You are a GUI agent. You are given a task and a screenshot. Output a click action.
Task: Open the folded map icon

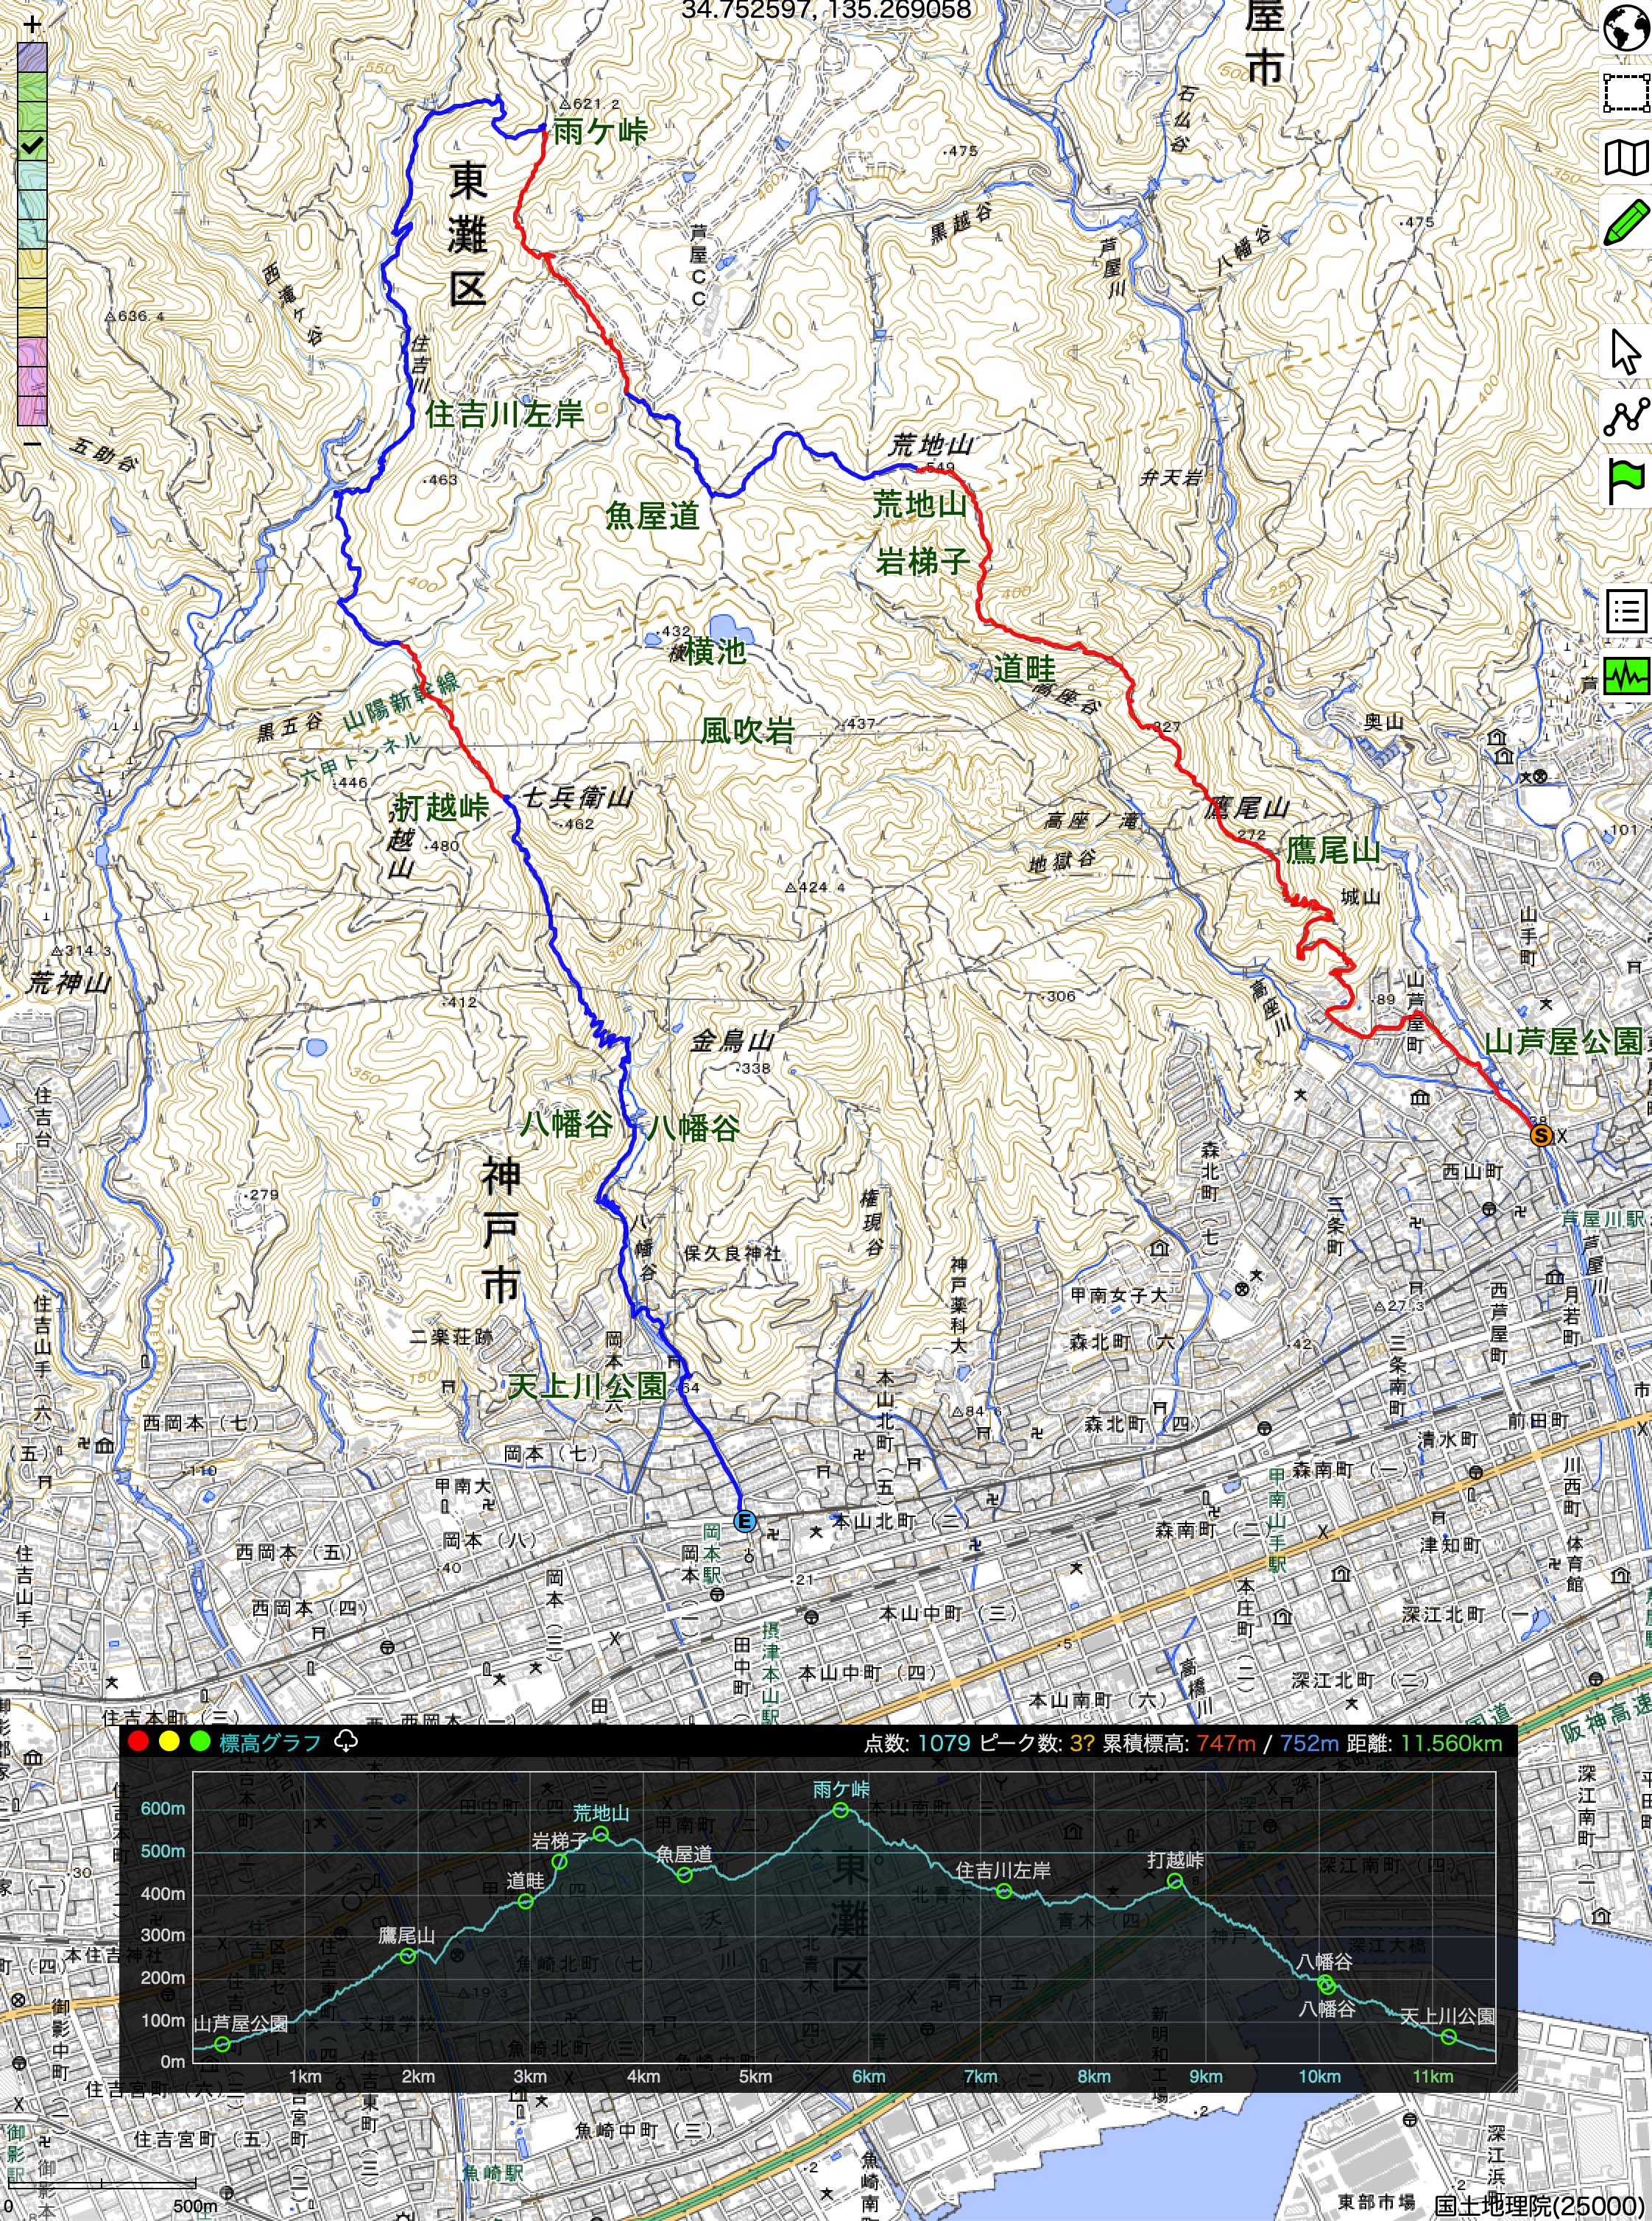1626,157
